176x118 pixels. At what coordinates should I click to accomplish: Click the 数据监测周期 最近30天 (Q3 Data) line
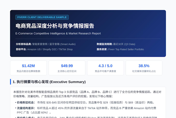pyautogui.click(x=116, y=44)
